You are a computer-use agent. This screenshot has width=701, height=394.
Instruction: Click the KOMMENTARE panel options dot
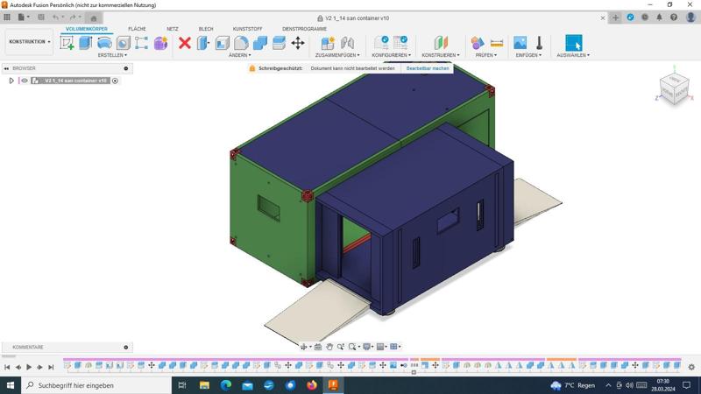(x=126, y=347)
